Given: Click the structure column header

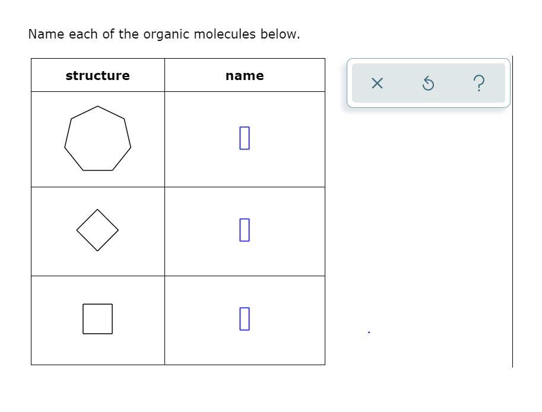Looking at the screenshot, I should (97, 75).
